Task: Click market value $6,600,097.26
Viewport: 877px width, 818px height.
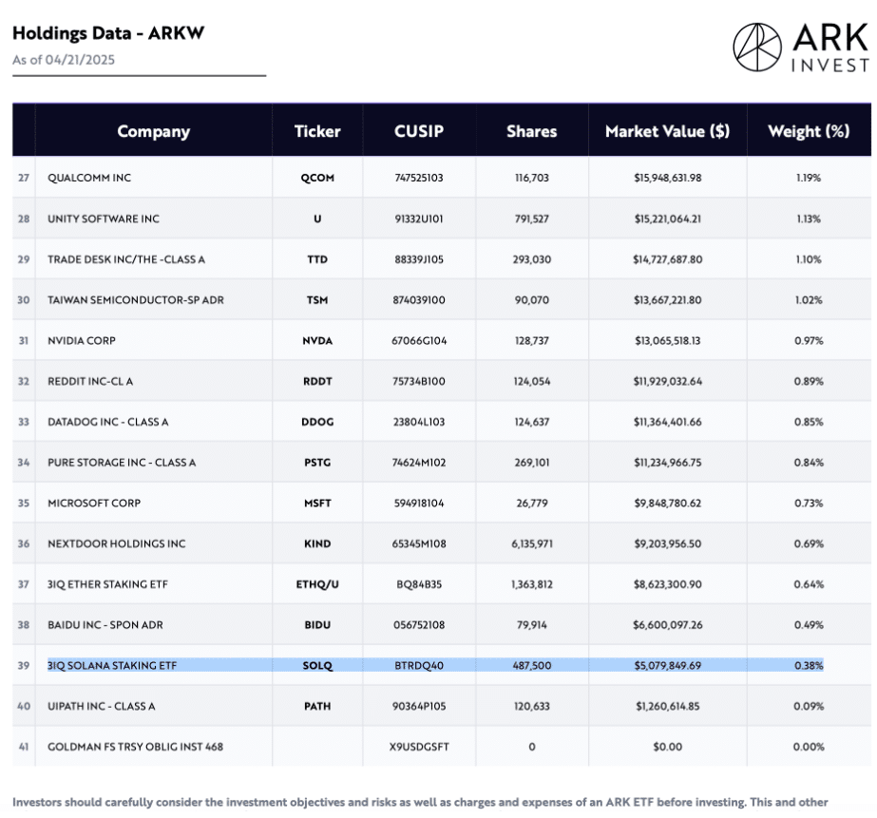Action: [667, 625]
